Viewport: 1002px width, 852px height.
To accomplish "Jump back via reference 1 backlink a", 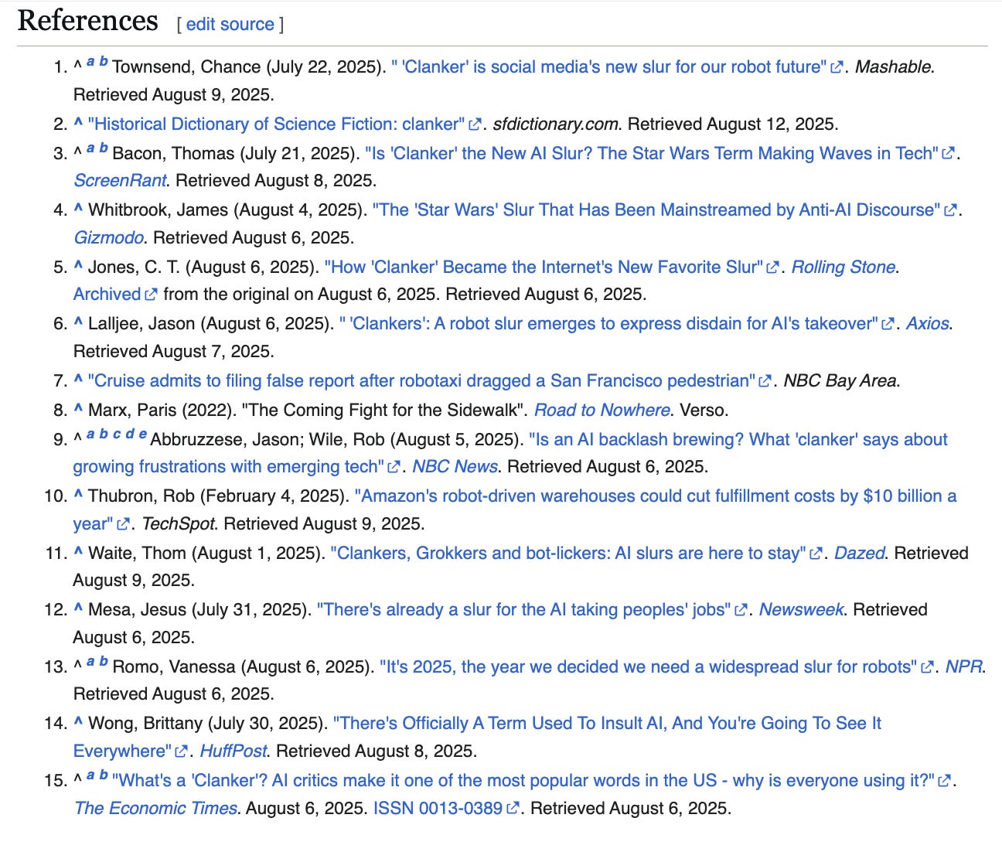I will click(90, 62).
